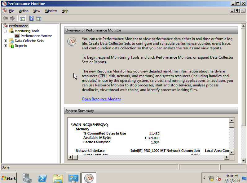
Task: Click main pane scroll down arrow
Action: [243, 160]
